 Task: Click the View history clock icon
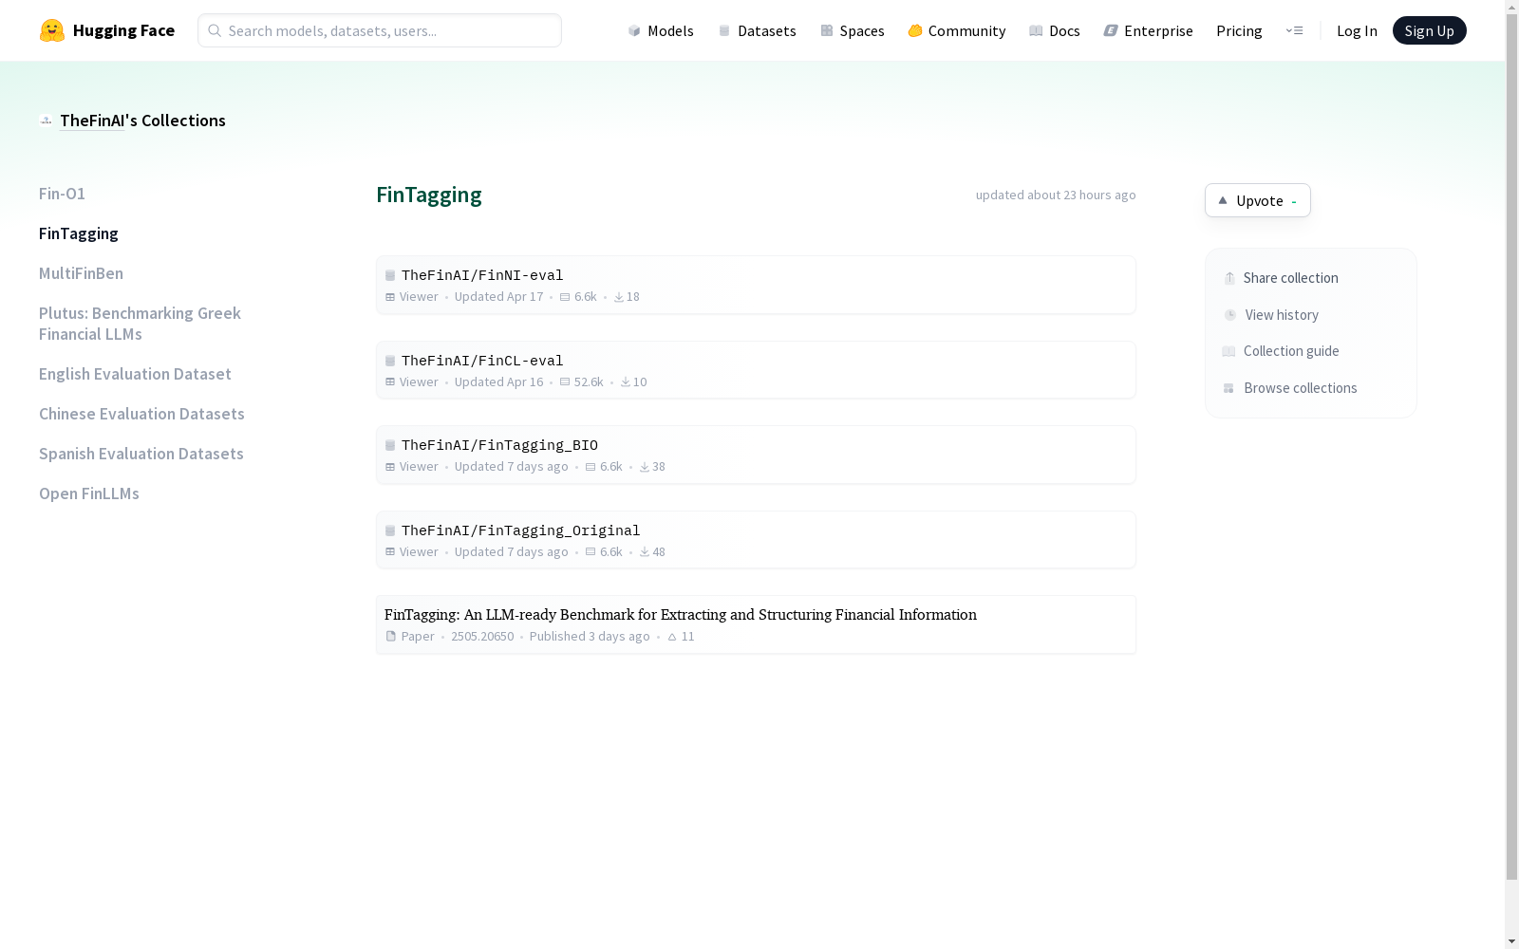tap(1230, 315)
